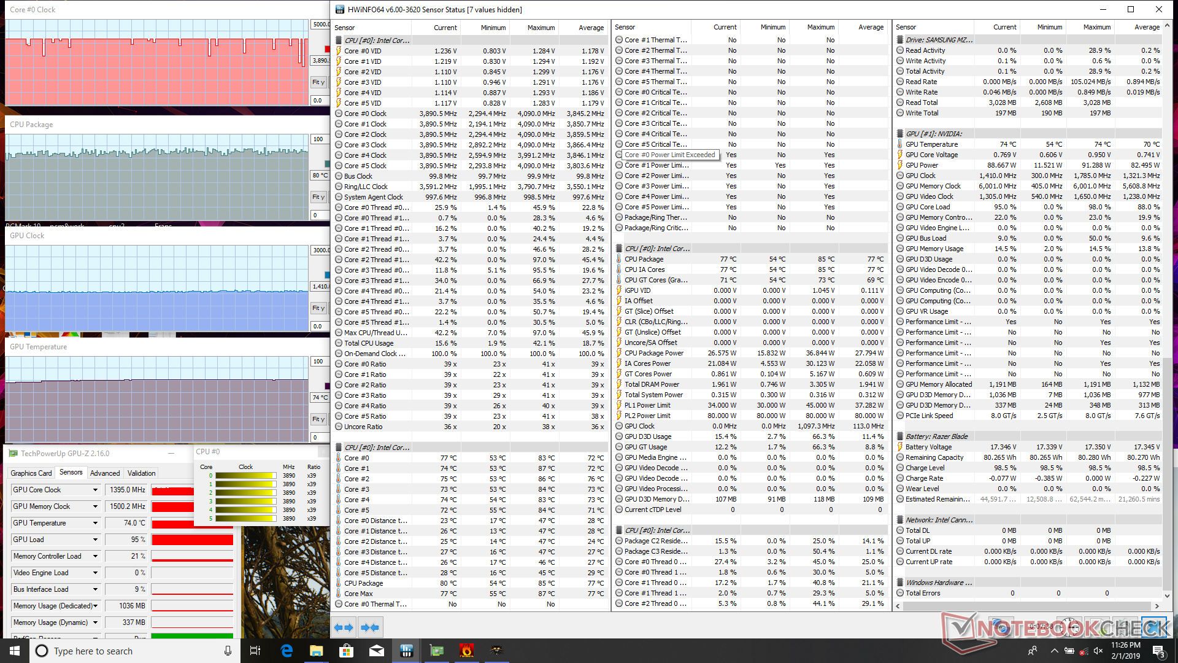Click the icon beside GPU Core Voltage
The image size is (1178, 663).
[x=900, y=155]
